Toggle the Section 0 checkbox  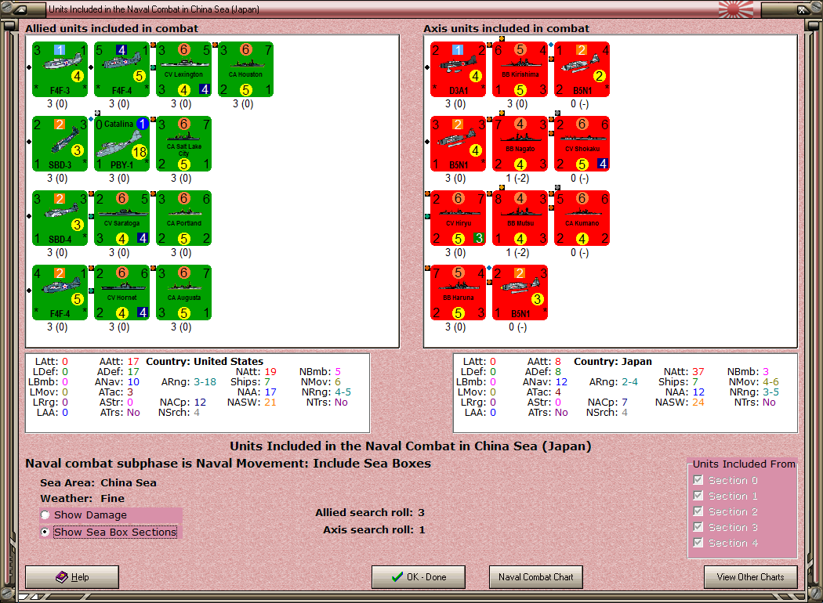click(x=698, y=480)
